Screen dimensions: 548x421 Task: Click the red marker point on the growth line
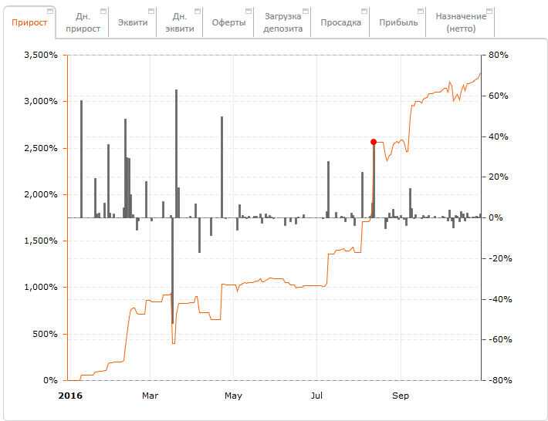374,142
